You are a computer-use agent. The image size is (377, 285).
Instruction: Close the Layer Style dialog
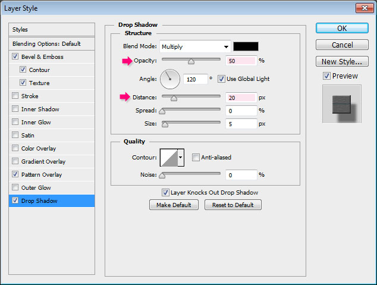[x=365, y=8]
